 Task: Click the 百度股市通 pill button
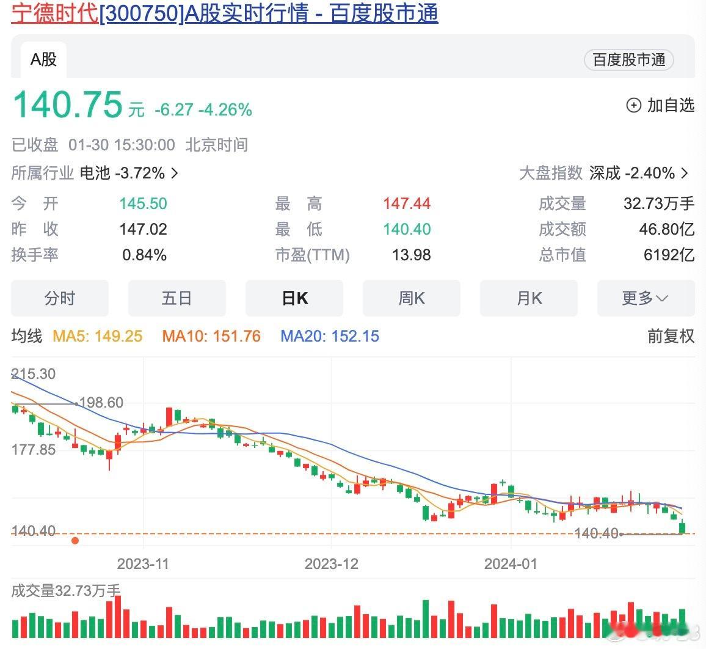click(x=628, y=59)
